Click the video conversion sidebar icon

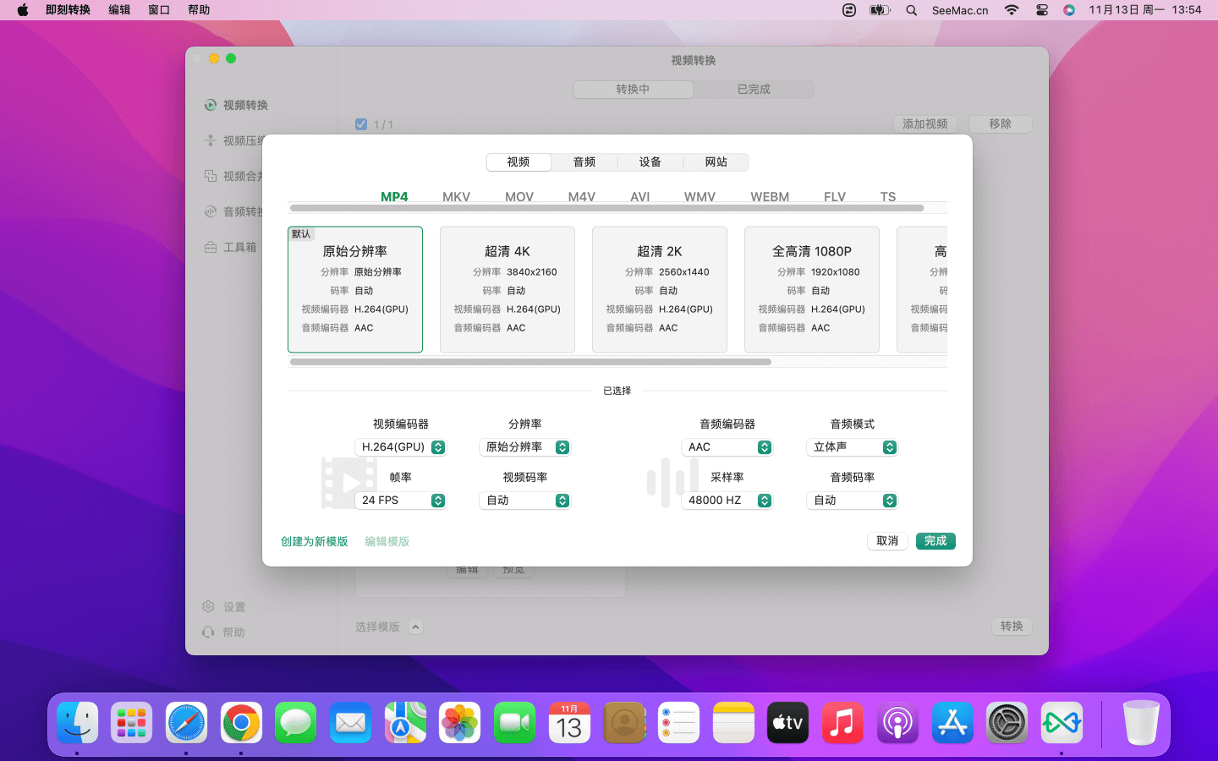(x=211, y=105)
